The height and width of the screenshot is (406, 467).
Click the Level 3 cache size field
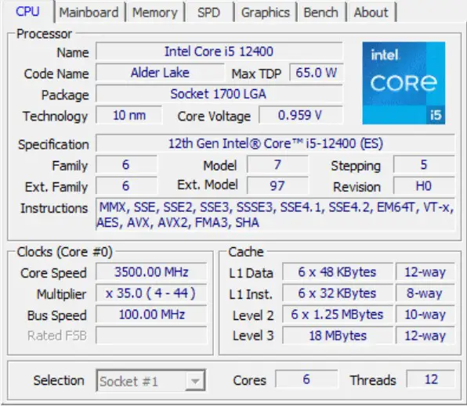click(338, 336)
